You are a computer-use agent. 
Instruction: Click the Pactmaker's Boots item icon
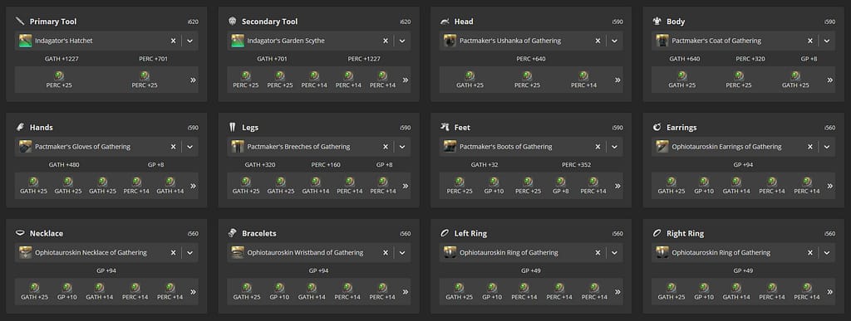[450, 147]
